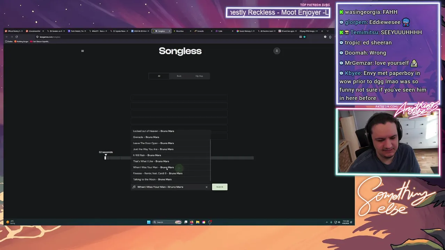Switch to the Official Destiny browser tab

14,31
